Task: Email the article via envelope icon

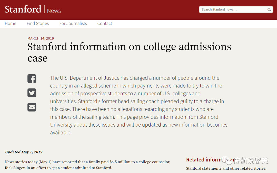Action: 32,107
